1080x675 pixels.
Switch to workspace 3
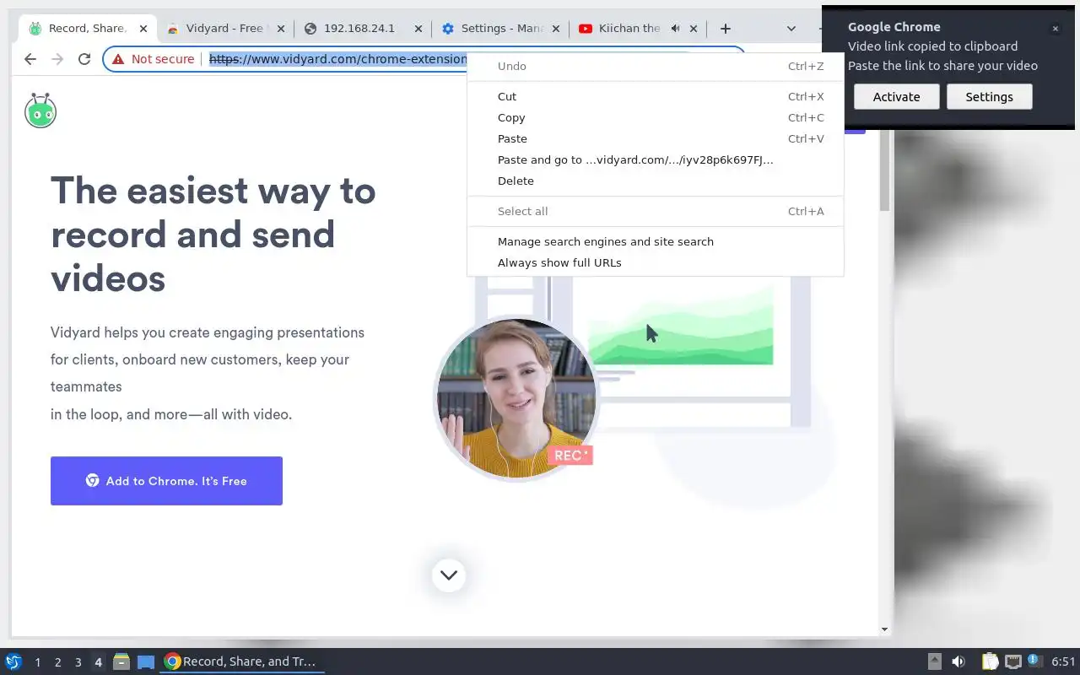click(x=78, y=662)
